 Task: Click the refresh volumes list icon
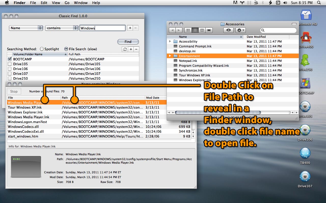(125, 49)
